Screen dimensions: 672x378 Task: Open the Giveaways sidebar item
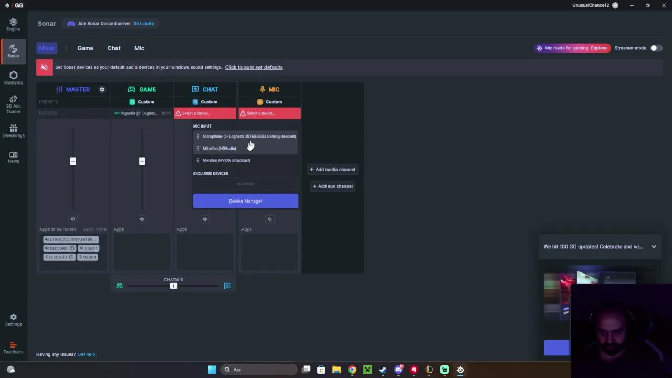tap(13, 131)
